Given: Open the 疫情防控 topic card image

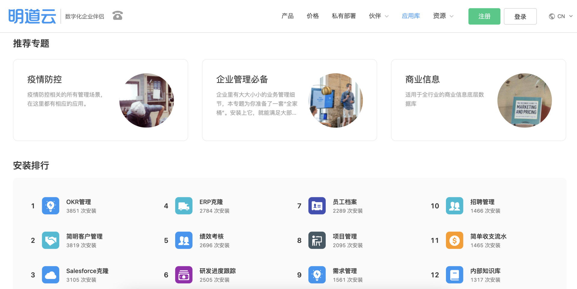Looking at the screenshot, I should click(x=146, y=100).
